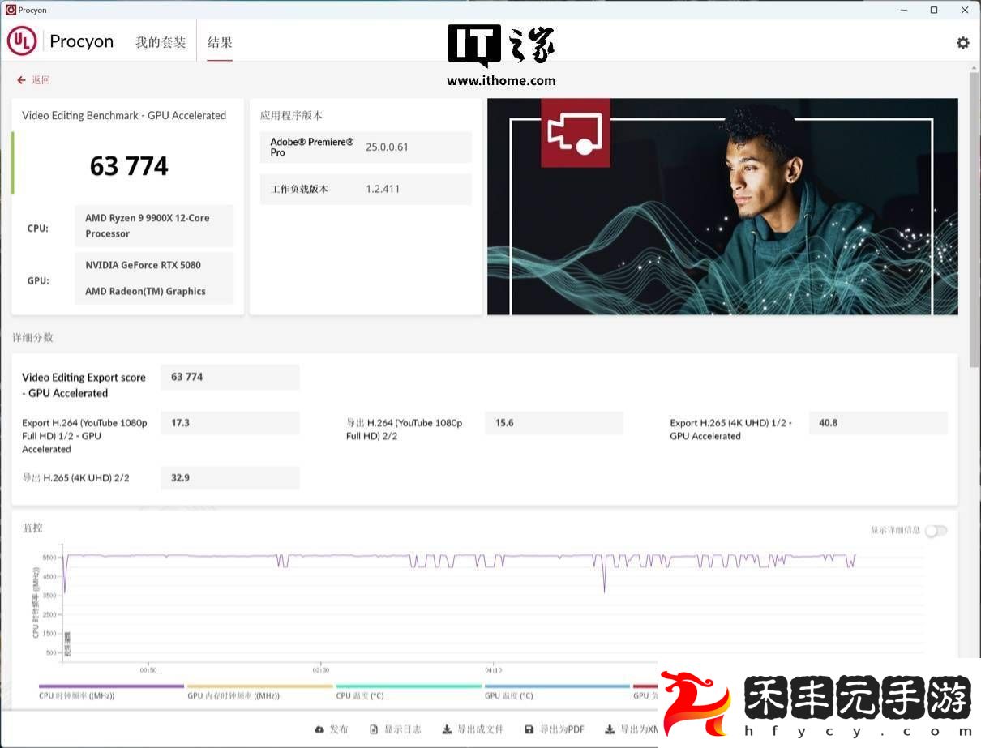The image size is (981, 748).
Task: Click the H.264 1/2 result 17.3
Action: (230, 423)
